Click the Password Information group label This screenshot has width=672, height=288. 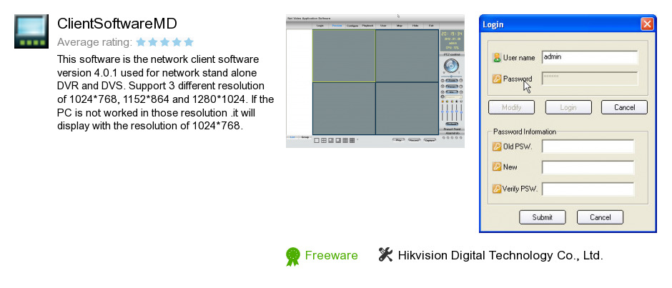pos(525,131)
